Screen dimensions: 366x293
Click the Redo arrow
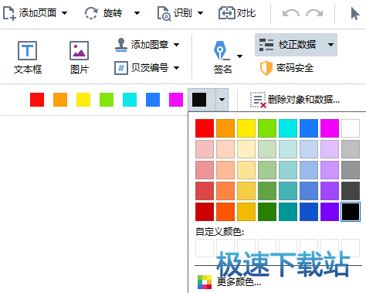314,13
